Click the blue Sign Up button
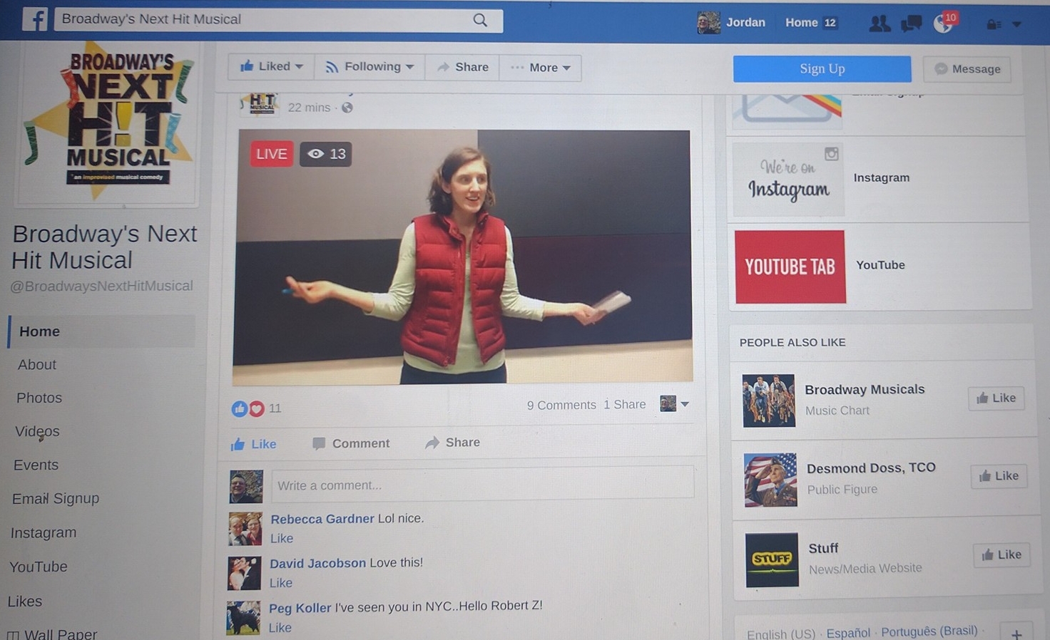 coord(822,69)
